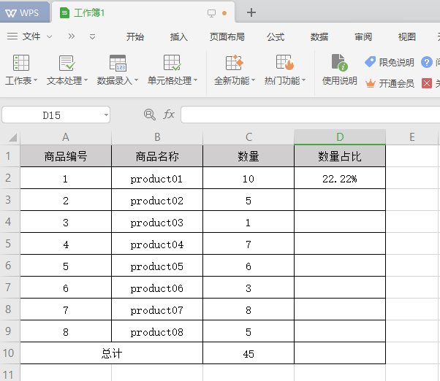Click the 限免说明 tag button
440x381 pixels.
coord(390,62)
